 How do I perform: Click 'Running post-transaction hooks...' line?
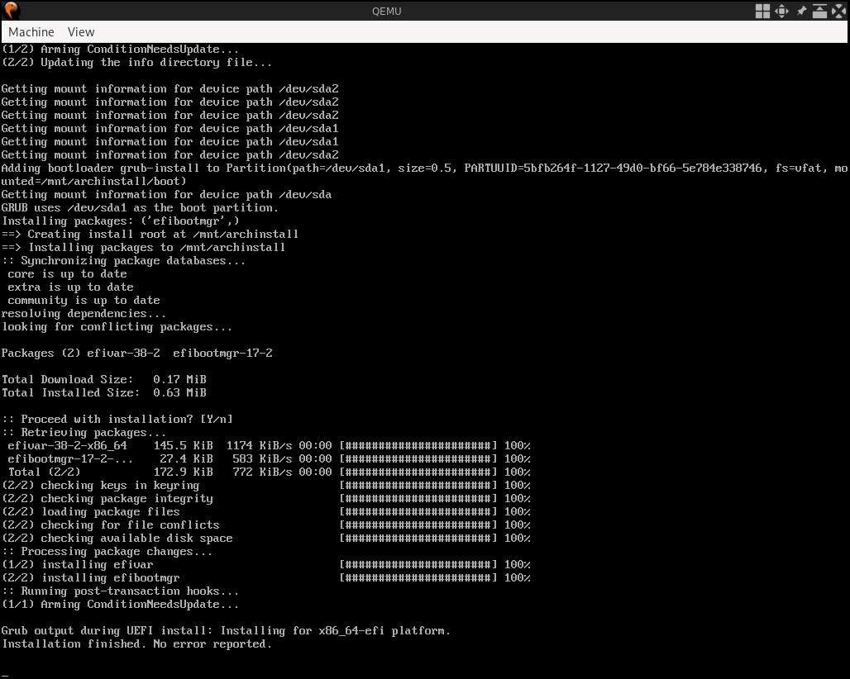pos(121,591)
